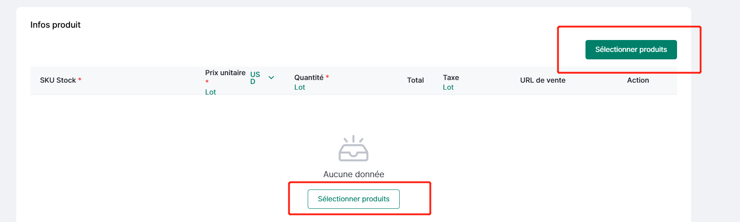Click the URL de vente column header

pos(543,80)
